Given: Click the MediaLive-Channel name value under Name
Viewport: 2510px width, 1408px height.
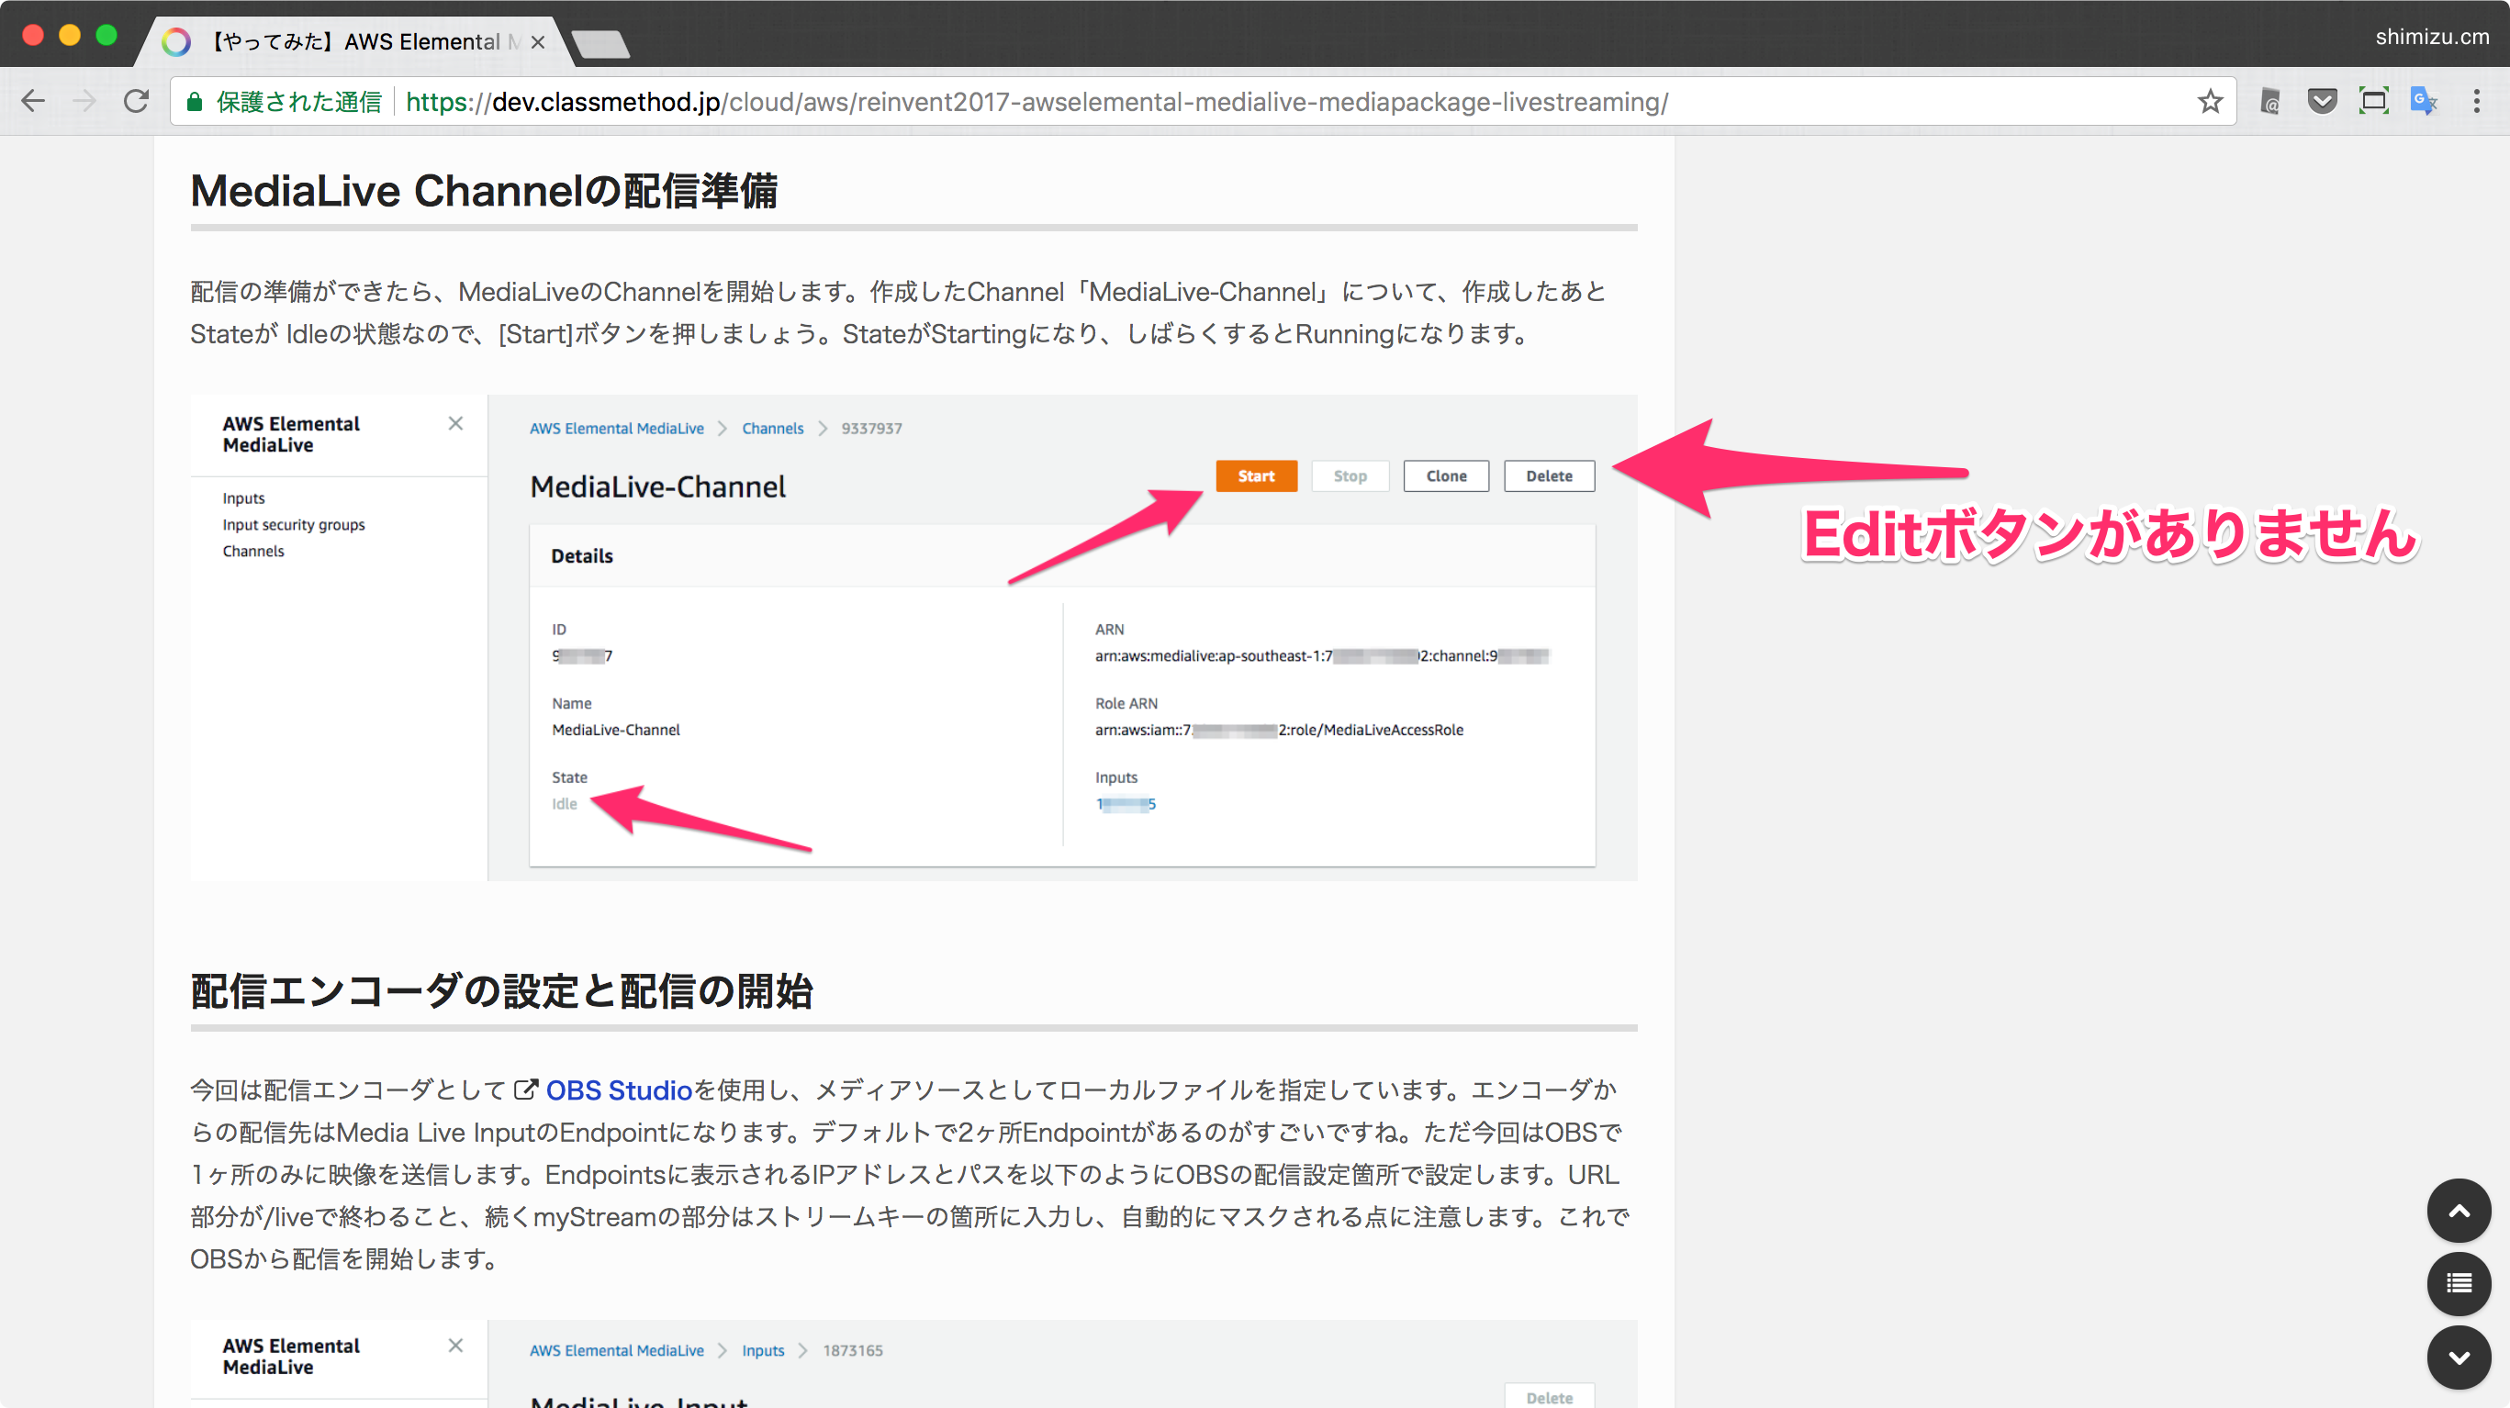Looking at the screenshot, I should tap(616, 730).
